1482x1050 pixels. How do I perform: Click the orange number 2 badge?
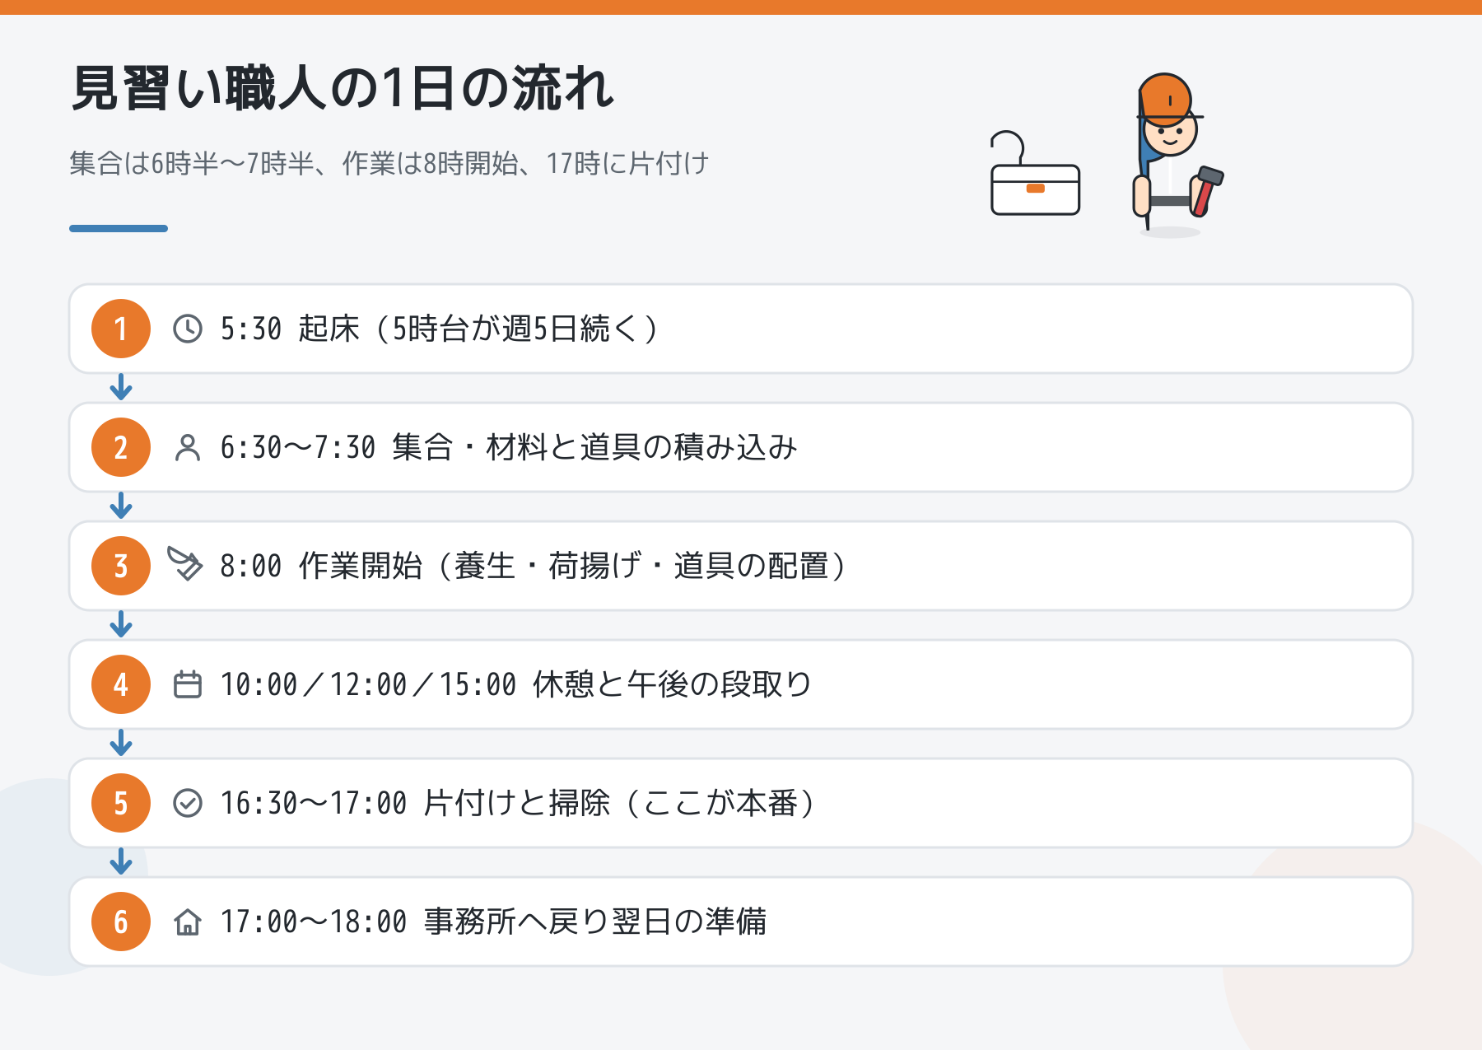121,447
